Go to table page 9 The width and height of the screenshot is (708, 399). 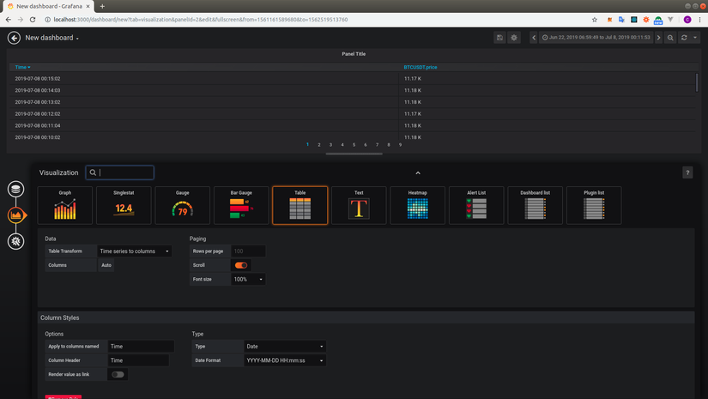coord(400,145)
